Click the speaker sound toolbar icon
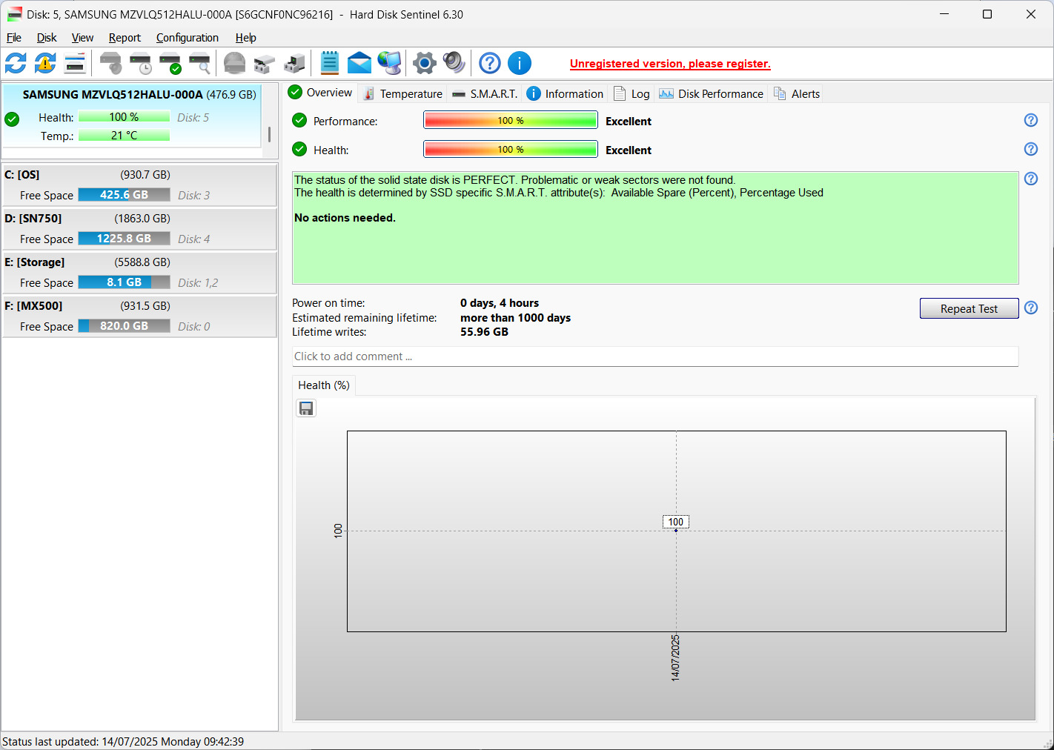1054x750 pixels. click(454, 64)
